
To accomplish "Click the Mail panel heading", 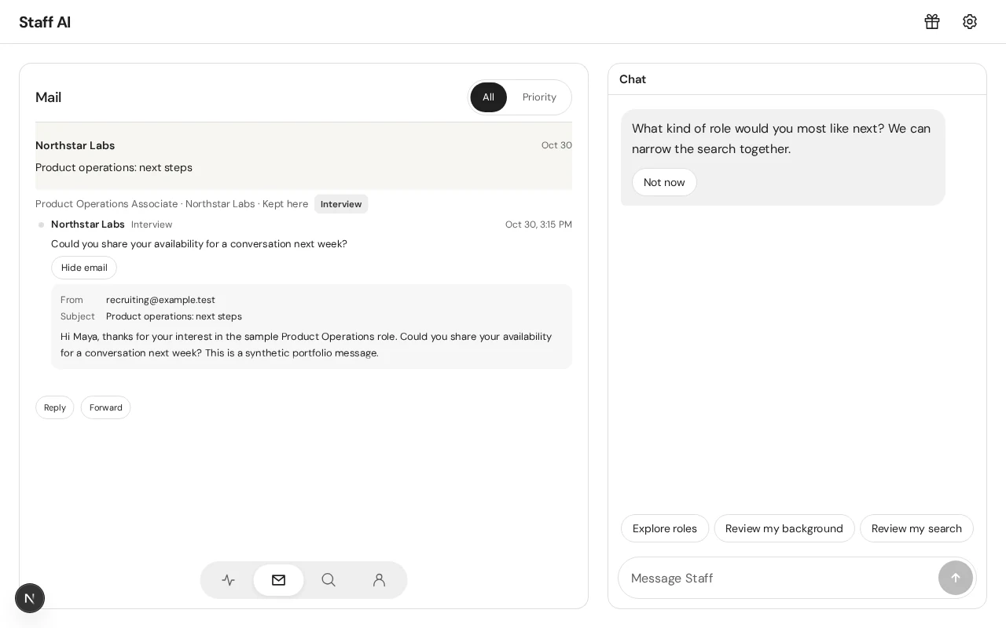I will pyautogui.click(x=48, y=97).
